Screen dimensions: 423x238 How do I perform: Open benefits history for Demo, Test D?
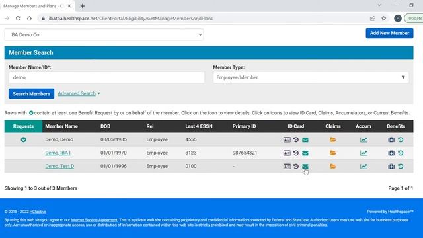click(x=401, y=166)
